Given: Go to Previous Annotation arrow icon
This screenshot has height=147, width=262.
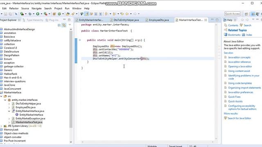Looking at the screenshot, I should (x=114, y=14).
